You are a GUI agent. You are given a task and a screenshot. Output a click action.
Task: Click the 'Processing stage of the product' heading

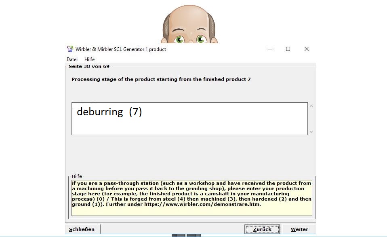pos(161,79)
